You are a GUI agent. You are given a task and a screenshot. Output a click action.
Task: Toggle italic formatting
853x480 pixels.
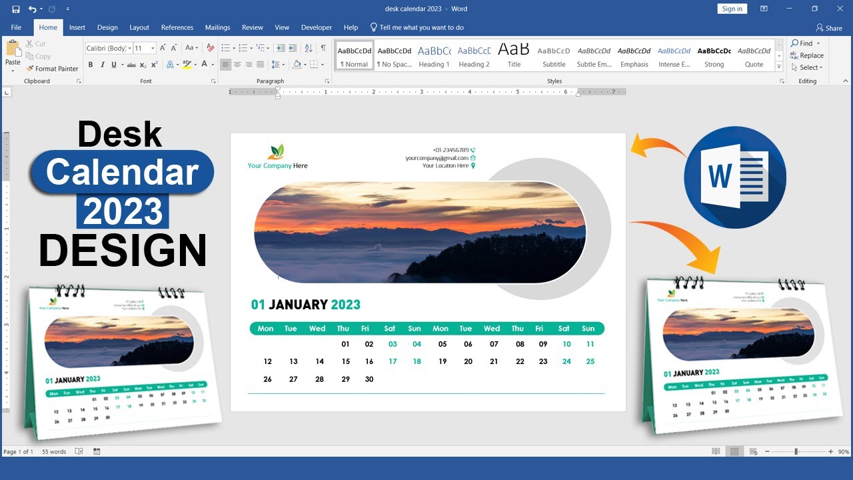click(102, 65)
